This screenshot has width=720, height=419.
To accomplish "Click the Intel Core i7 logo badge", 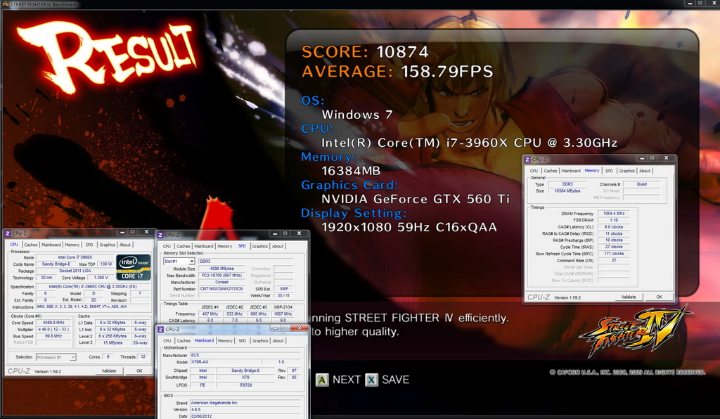I will (x=133, y=267).
